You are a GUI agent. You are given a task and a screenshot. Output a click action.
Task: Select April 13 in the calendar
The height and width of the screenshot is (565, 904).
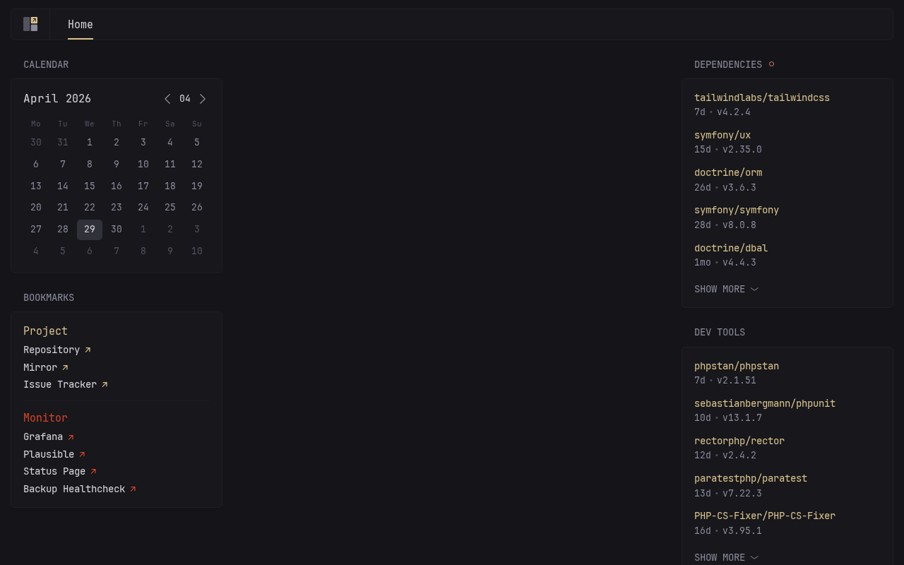(36, 186)
